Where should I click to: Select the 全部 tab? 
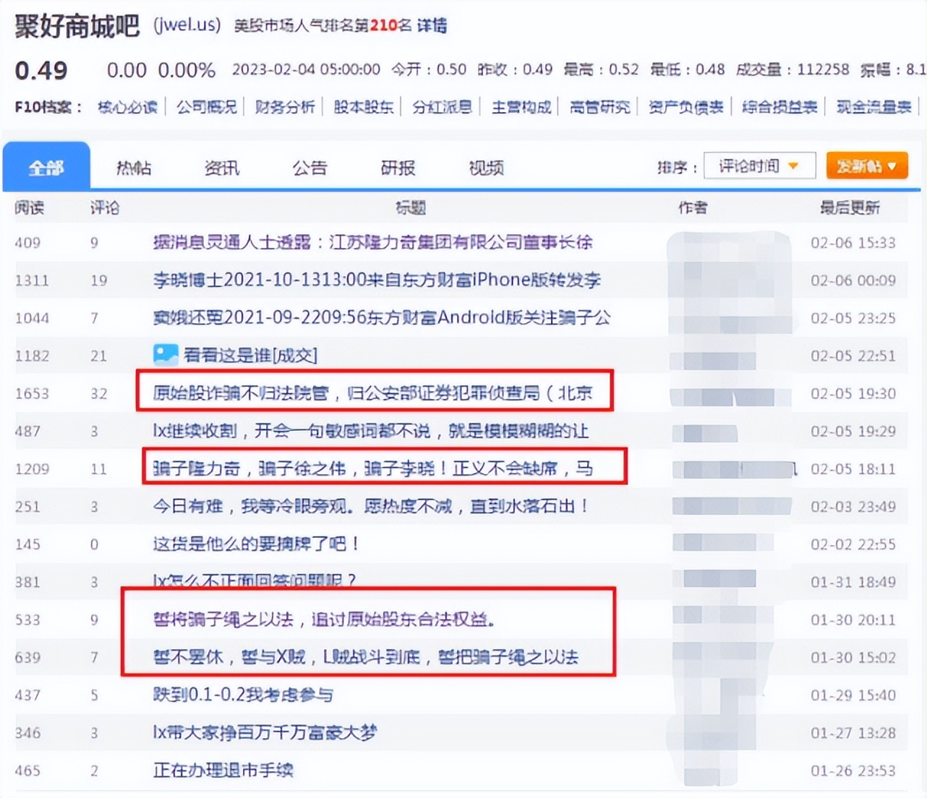point(46,167)
